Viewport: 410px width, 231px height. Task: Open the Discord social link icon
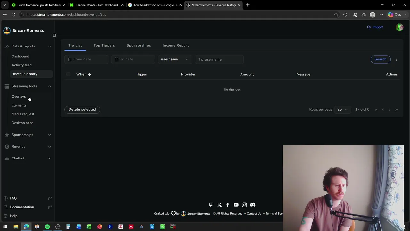(x=253, y=205)
